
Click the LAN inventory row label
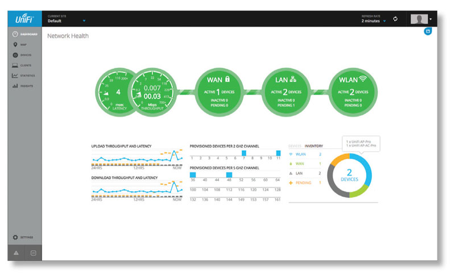pos(299,173)
